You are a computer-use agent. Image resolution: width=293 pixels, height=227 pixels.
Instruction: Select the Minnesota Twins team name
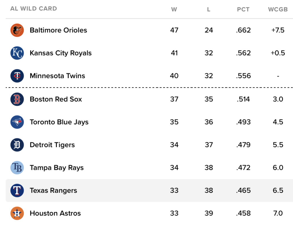(58, 76)
